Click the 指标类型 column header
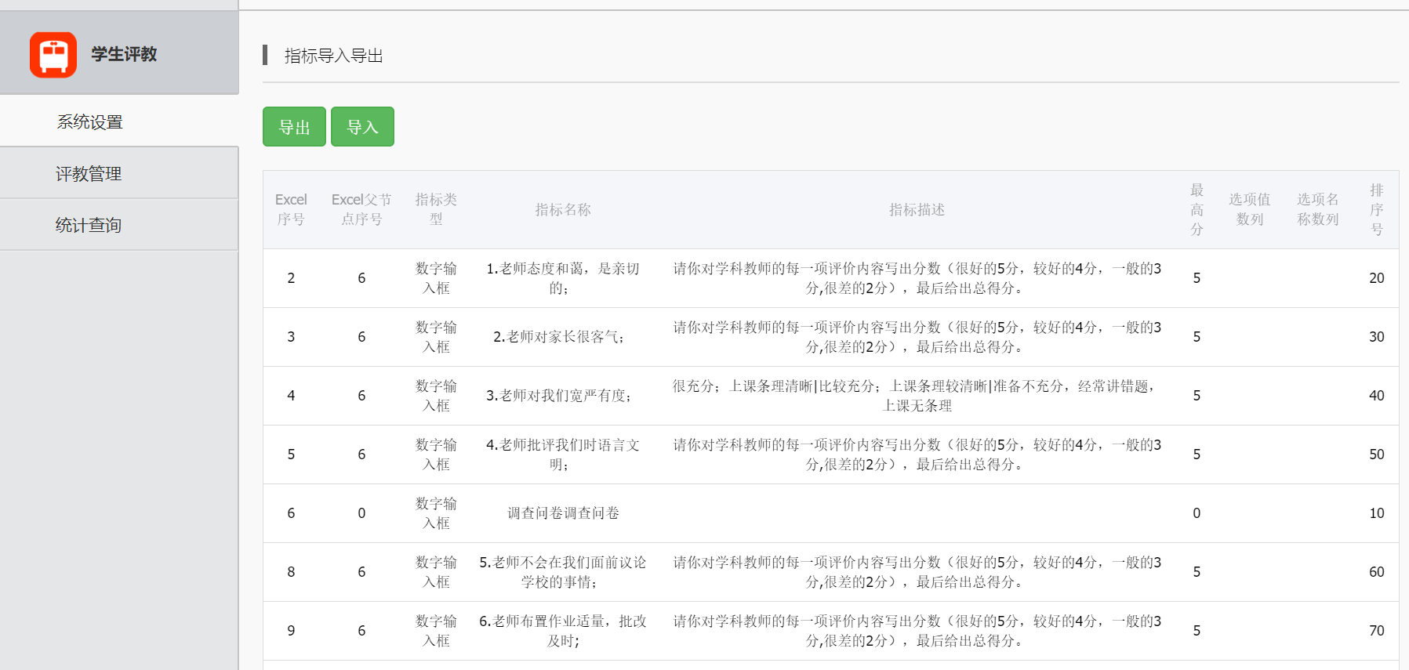This screenshot has height=670, width=1409. pyautogui.click(x=436, y=209)
